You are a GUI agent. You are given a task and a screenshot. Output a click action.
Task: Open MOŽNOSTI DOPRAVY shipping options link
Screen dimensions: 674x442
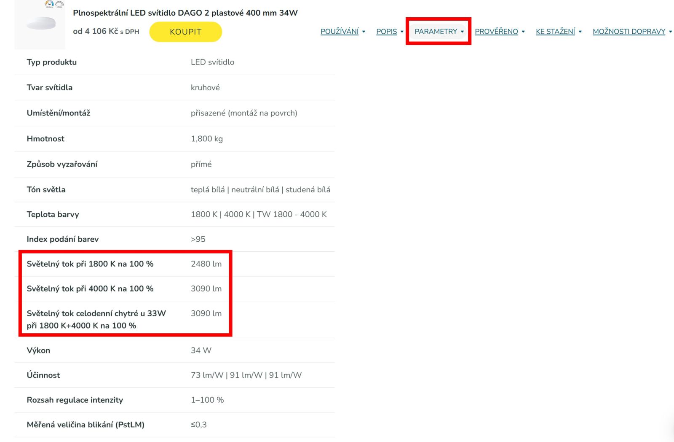click(629, 32)
